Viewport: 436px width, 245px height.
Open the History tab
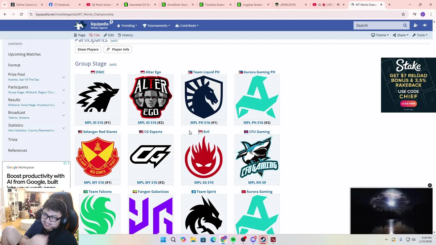coord(125,35)
